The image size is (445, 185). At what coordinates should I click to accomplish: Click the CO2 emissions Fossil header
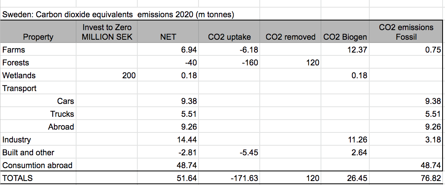pyautogui.click(x=406, y=32)
